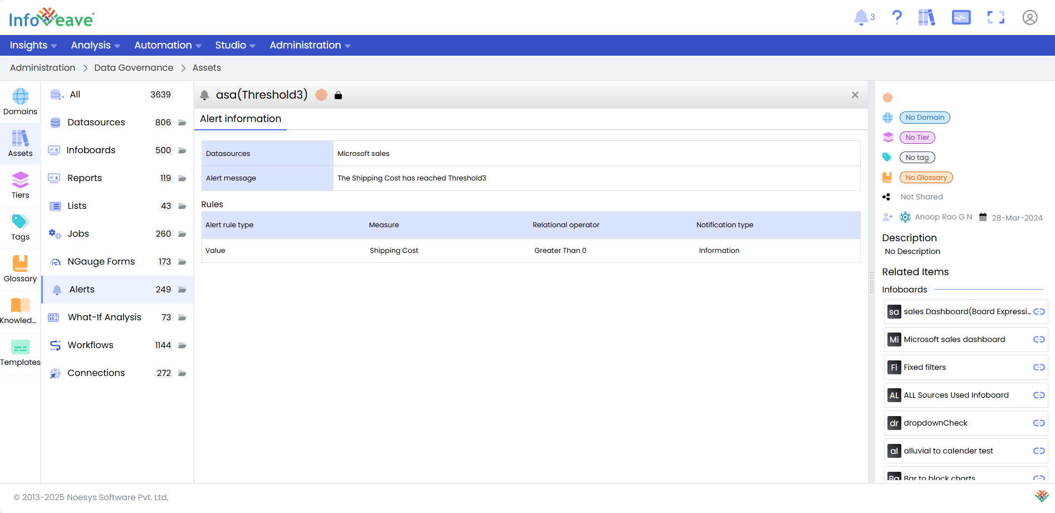
Task: Open link icon for dropdownCheck
Action: tap(1039, 423)
